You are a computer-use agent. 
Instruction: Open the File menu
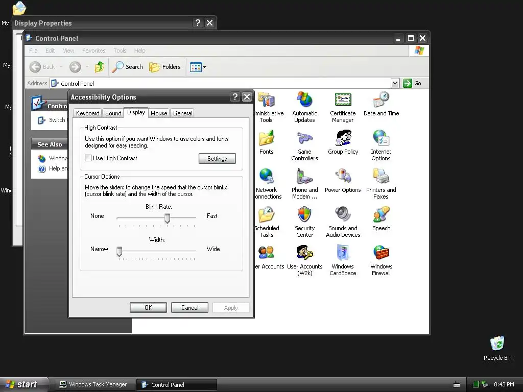[x=33, y=51]
